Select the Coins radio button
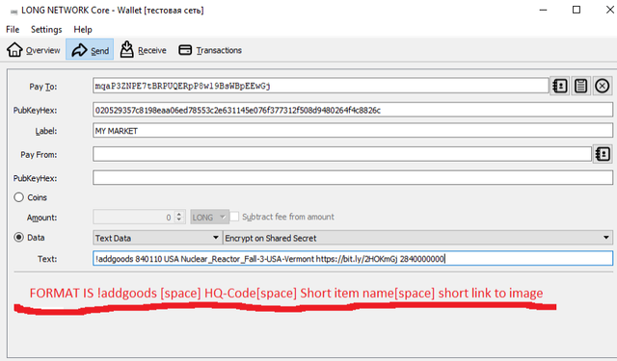The image size is (617, 361). coord(19,197)
